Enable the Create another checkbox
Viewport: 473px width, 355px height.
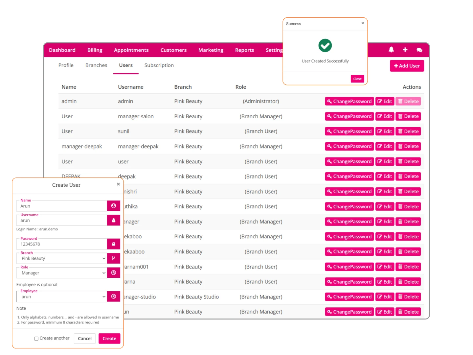click(x=36, y=339)
